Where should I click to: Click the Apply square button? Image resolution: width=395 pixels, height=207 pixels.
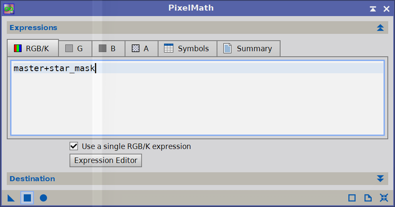click(27, 198)
